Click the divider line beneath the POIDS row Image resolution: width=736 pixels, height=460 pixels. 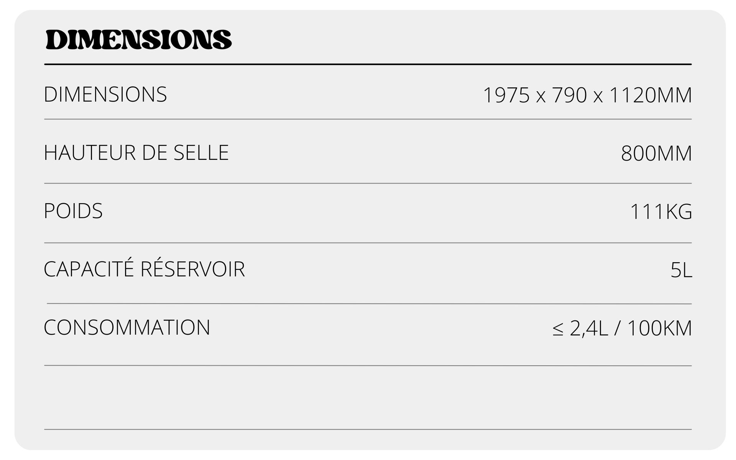tap(368, 243)
